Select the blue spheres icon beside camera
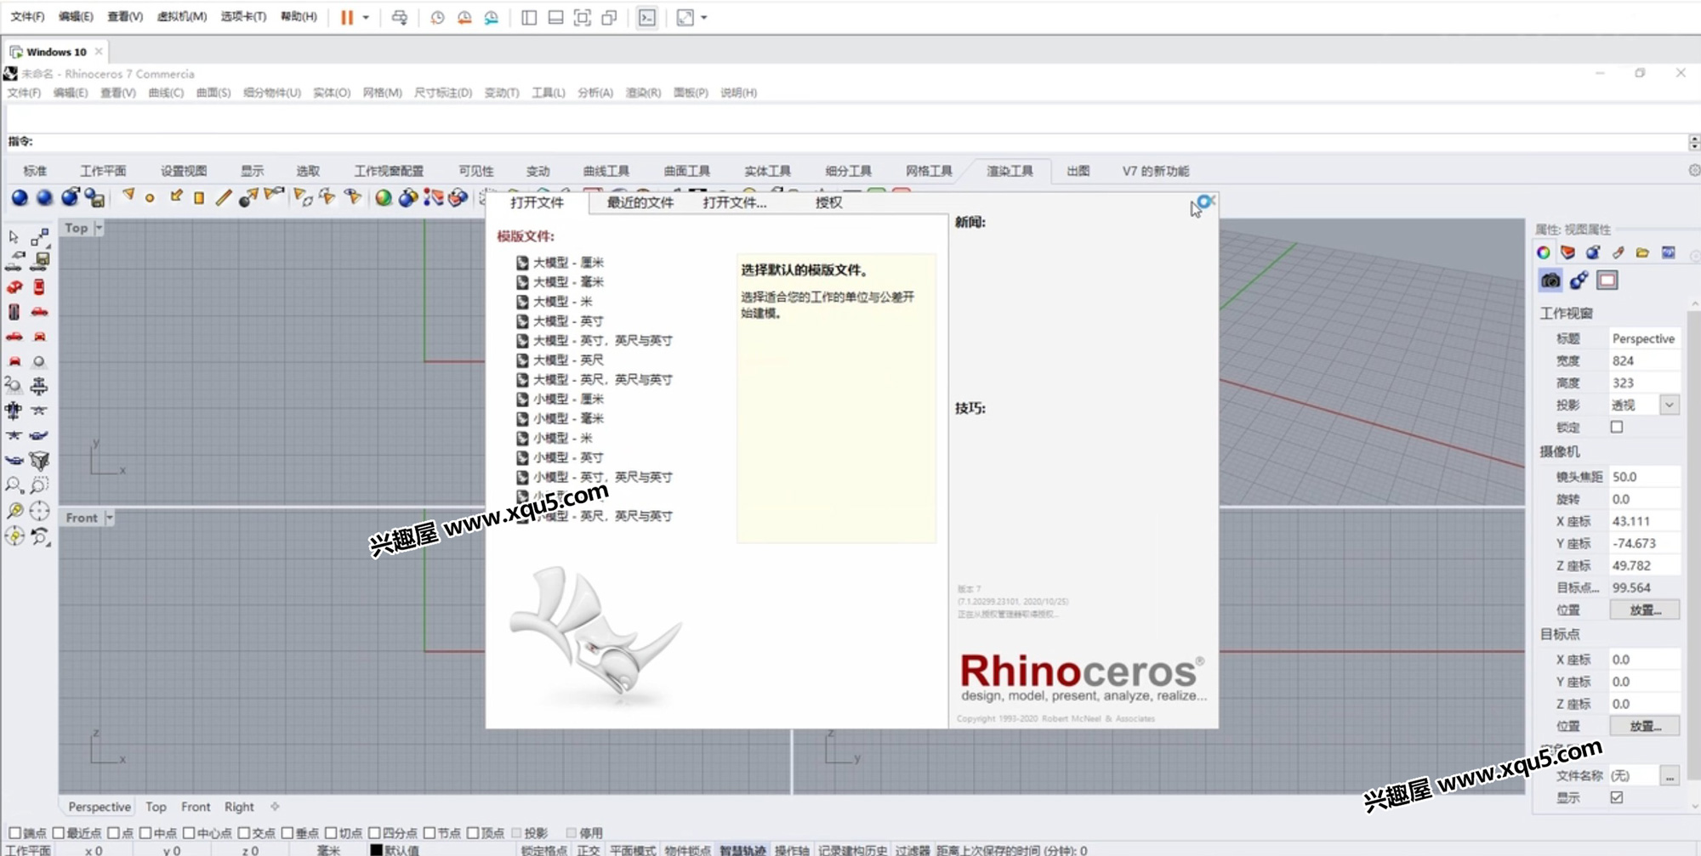1701x856 pixels. click(1579, 281)
